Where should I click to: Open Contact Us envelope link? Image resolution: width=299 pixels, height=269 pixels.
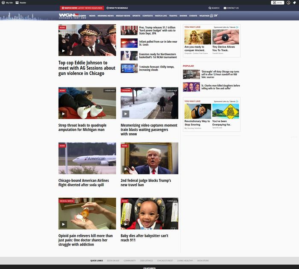tap(231, 8)
